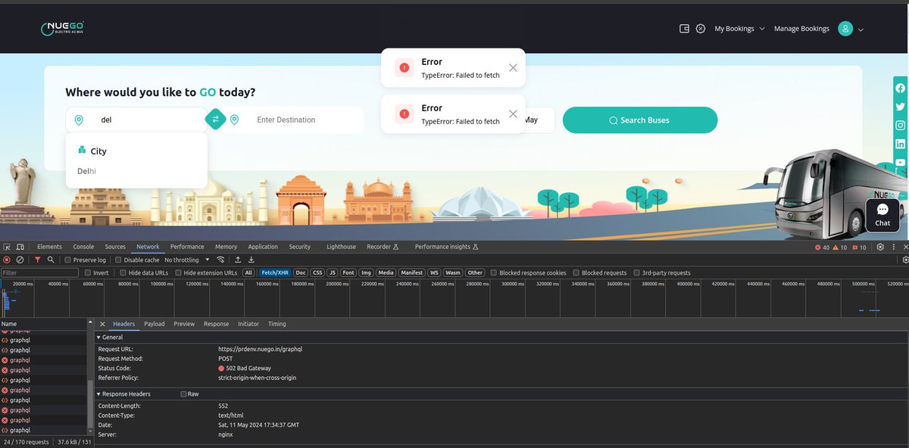The width and height of the screenshot is (909, 448).
Task: Click the 10 warnings counter in DevTools
Action: [x=841, y=247]
